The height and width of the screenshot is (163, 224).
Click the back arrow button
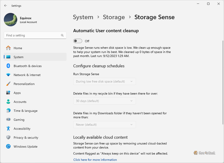(5, 5)
